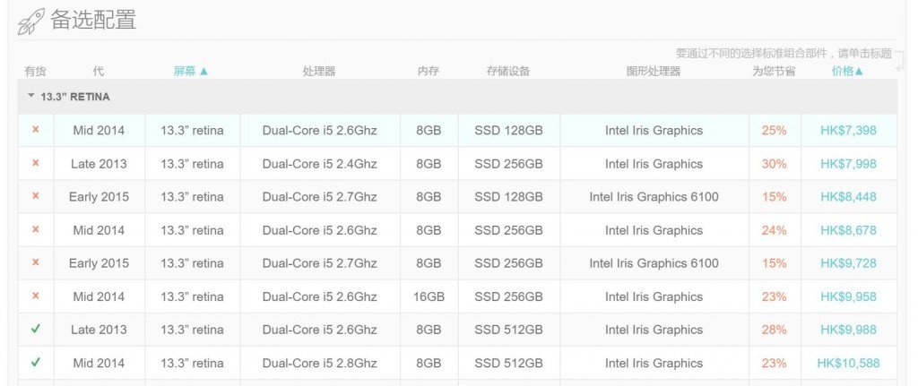Click in-stock checkmark in HK$10,588 row
918x386 pixels.
36,363
